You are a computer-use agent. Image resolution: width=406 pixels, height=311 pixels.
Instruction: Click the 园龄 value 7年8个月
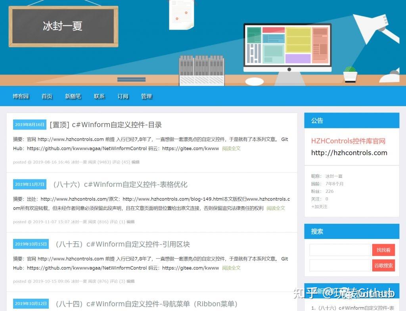[x=335, y=184]
